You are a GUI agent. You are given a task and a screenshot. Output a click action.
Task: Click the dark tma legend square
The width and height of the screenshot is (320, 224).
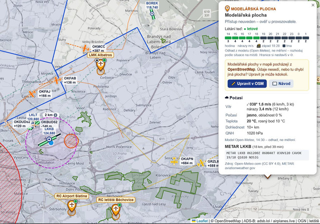(x=284, y=46)
